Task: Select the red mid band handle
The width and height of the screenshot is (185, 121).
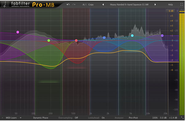Action: click(x=76, y=41)
